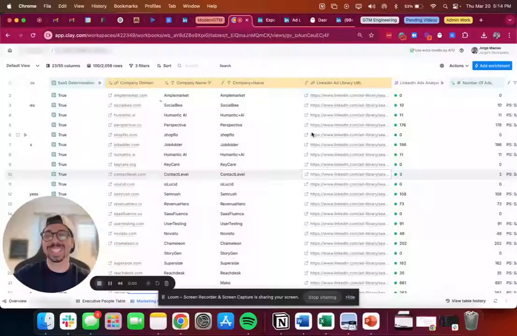Restart the Loom recording

coord(157,283)
